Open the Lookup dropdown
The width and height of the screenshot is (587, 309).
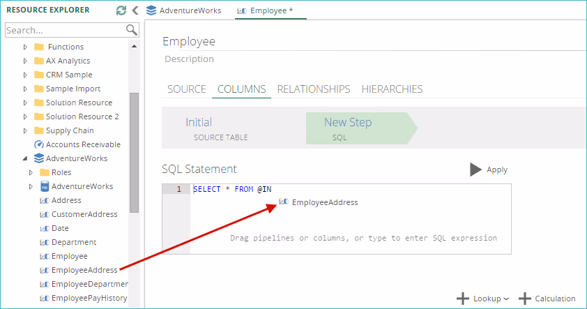coord(483,299)
